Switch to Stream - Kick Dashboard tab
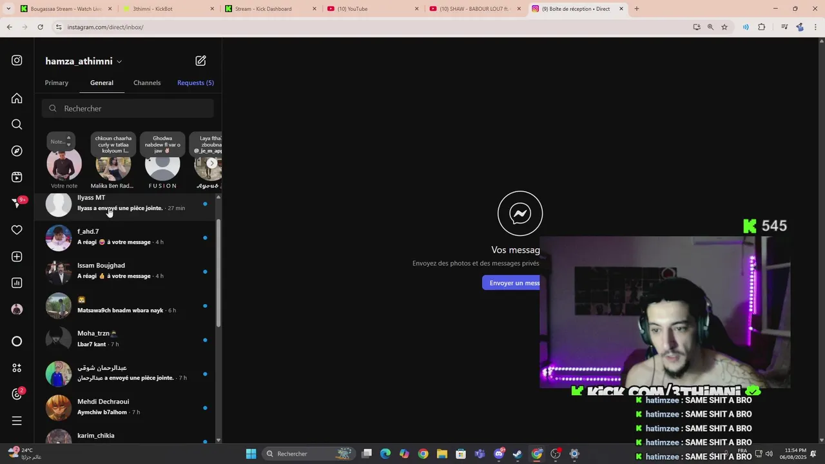 click(x=269, y=9)
